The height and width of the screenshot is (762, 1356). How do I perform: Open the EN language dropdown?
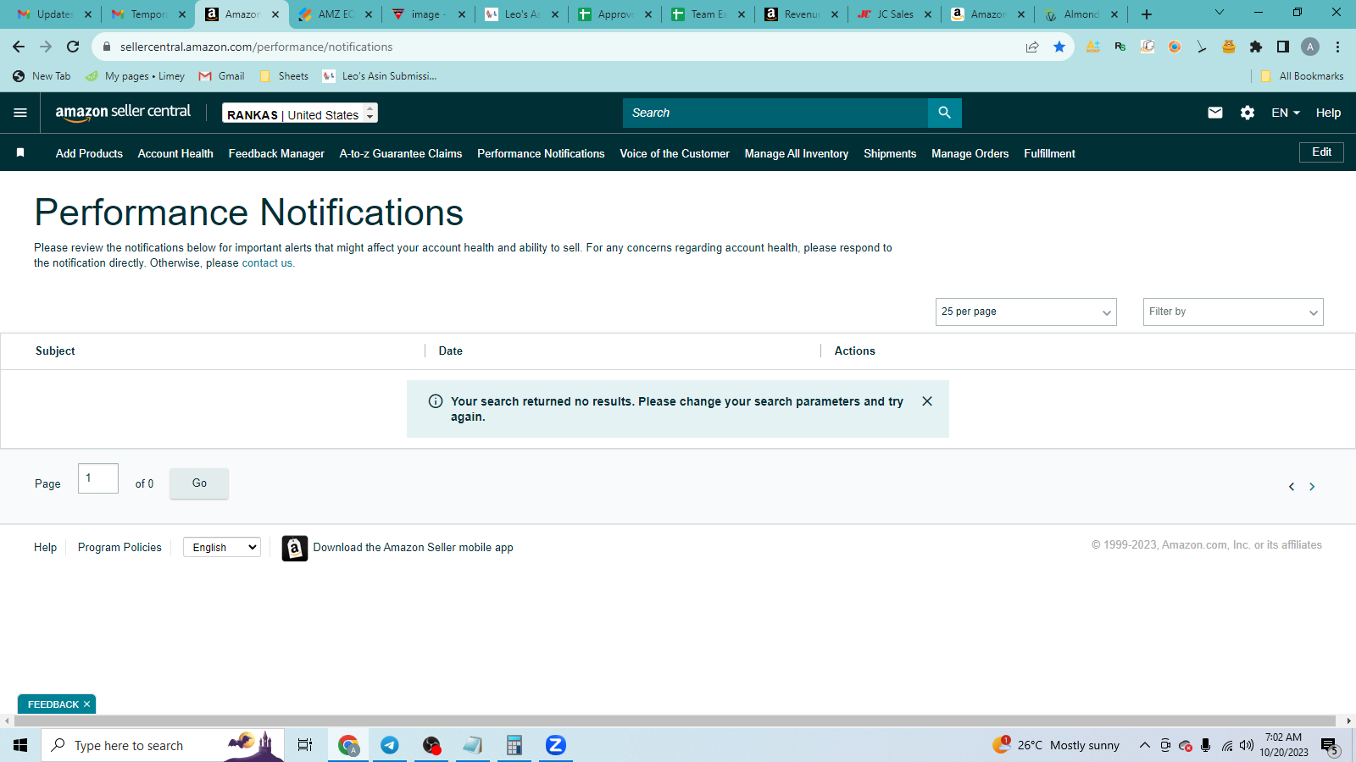click(x=1286, y=113)
